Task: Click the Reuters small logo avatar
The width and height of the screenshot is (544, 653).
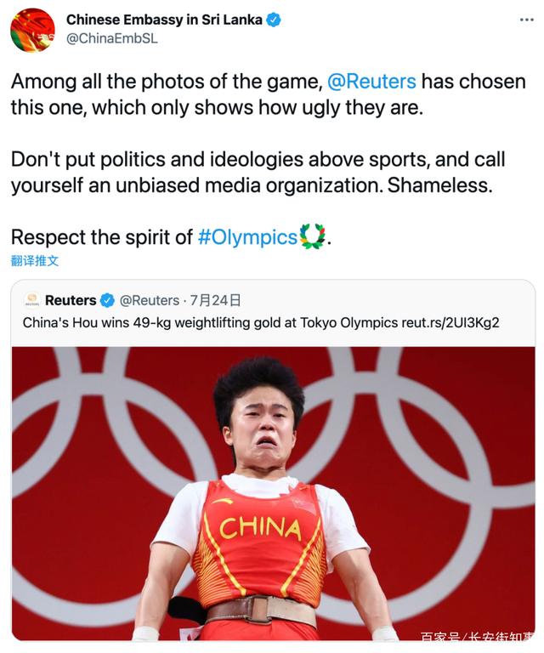Action: (x=31, y=300)
